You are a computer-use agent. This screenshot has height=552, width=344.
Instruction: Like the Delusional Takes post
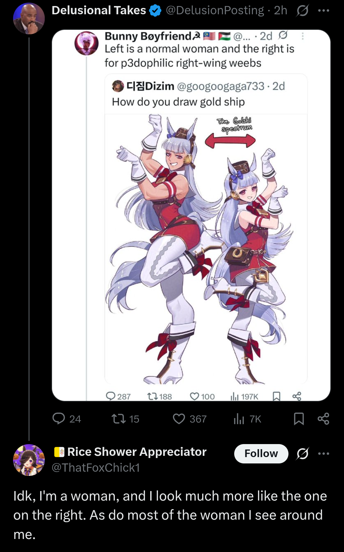pyautogui.click(x=189, y=419)
